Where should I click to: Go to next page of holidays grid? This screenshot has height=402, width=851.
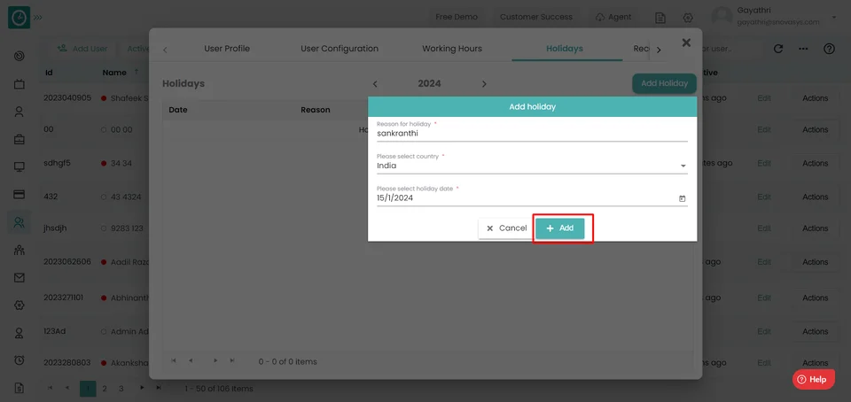coord(215,360)
